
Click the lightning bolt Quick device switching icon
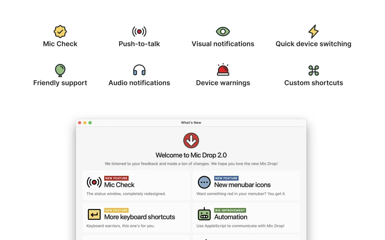(313, 31)
